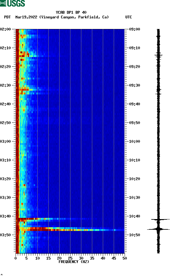Click the 02:50 PDT time label
Image resolution: width=172 pixels, height=278 pixels.
(5, 123)
